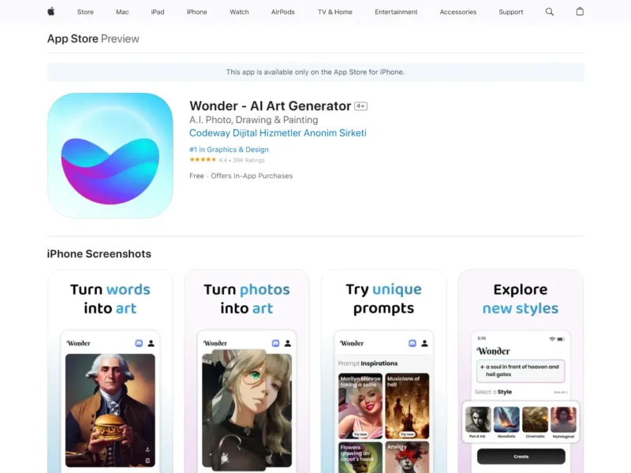Click the 4+ age rating badge
The width and height of the screenshot is (631, 473).
360,106
